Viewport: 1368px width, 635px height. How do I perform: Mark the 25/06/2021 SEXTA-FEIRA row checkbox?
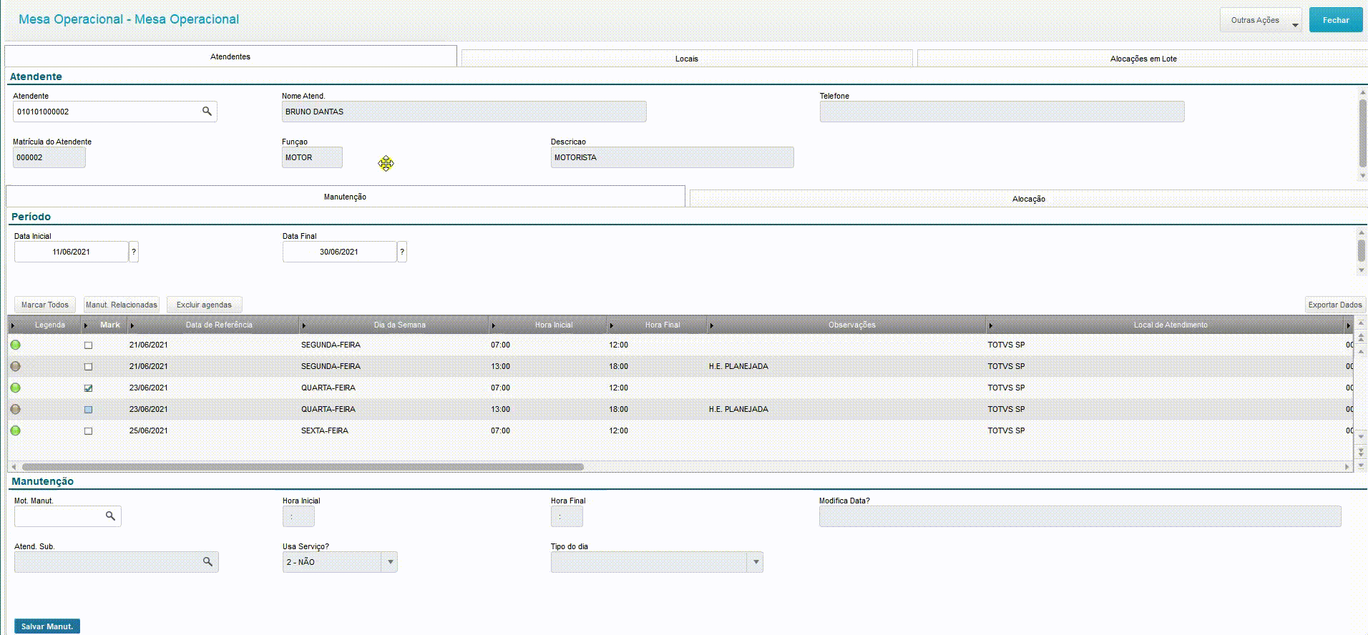pos(89,431)
